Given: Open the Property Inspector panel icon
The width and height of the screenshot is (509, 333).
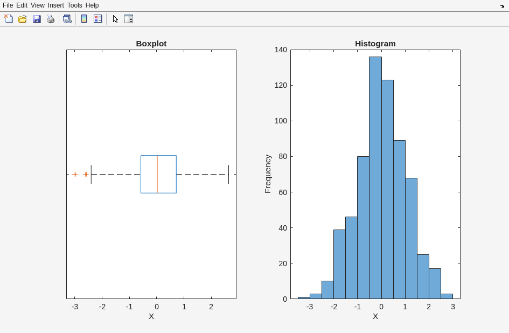Looking at the screenshot, I should [129, 19].
